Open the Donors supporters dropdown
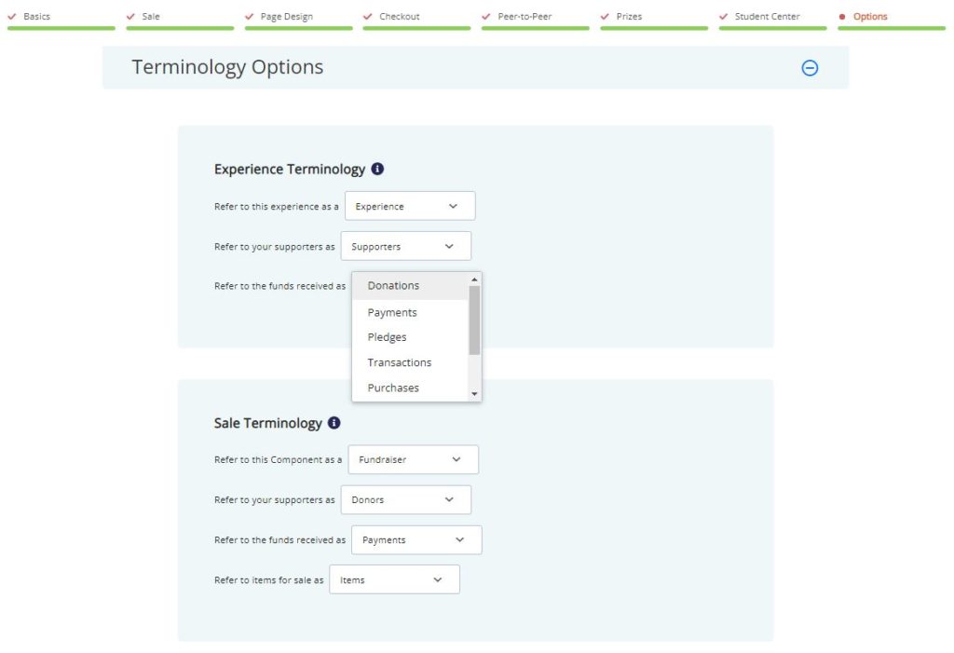The image size is (954, 653). [405, 499]
